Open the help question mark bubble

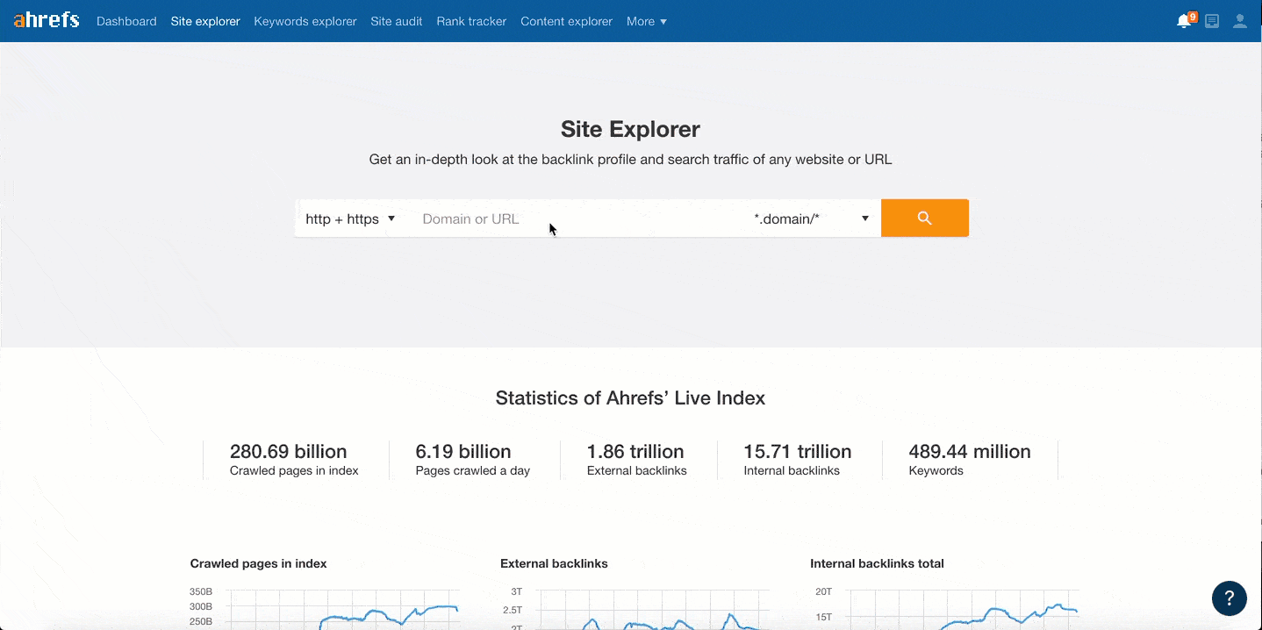(x=1230, y=598)
